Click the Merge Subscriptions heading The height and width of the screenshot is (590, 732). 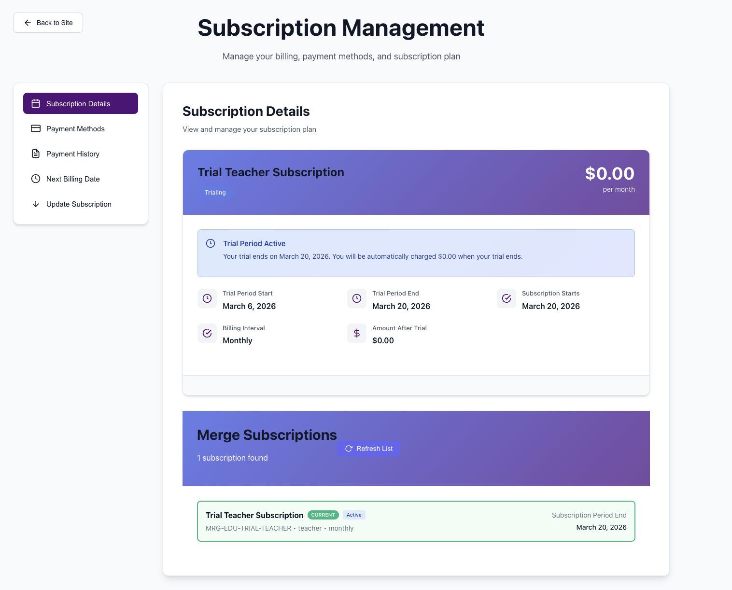[267, 435]
